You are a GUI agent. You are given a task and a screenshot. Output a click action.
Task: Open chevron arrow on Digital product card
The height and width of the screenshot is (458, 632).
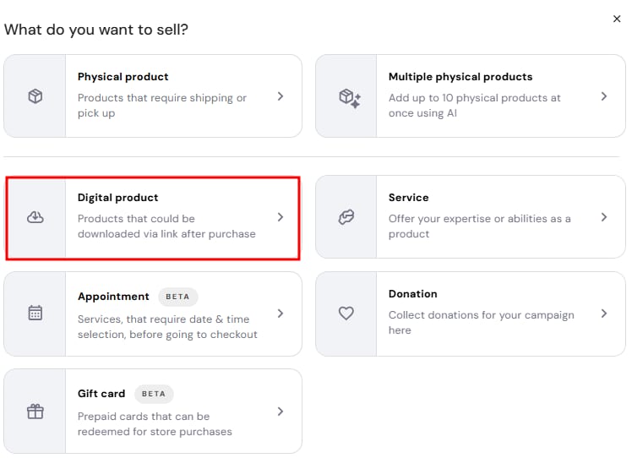pos(281,217)
